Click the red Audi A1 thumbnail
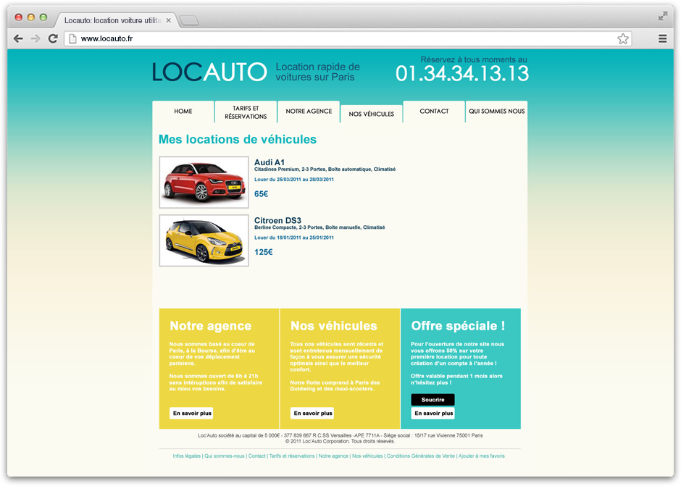The width and height of the screenshot is (681, 486). (204, 182)
